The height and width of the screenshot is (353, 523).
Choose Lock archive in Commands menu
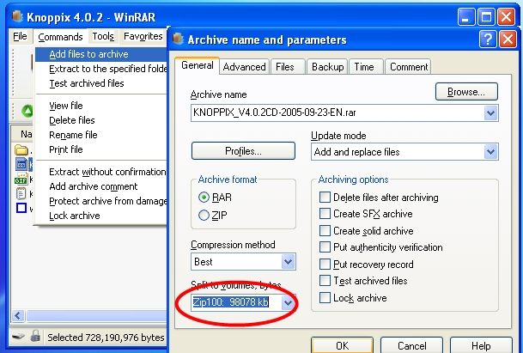pyautogui.click(x=101, y=216)
